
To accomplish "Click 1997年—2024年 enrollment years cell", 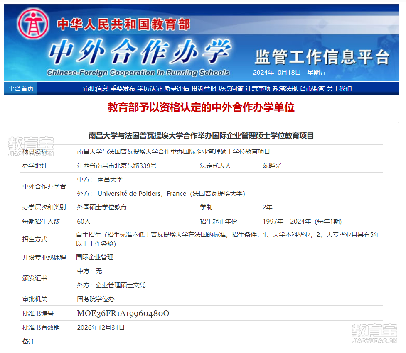I will 321,221.
